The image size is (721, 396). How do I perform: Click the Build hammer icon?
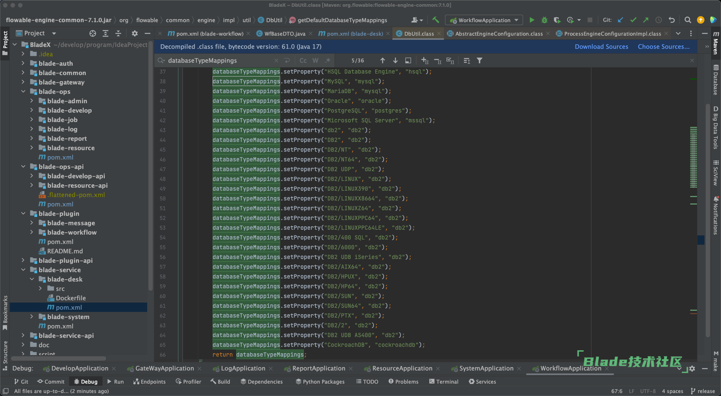[436, 20]
